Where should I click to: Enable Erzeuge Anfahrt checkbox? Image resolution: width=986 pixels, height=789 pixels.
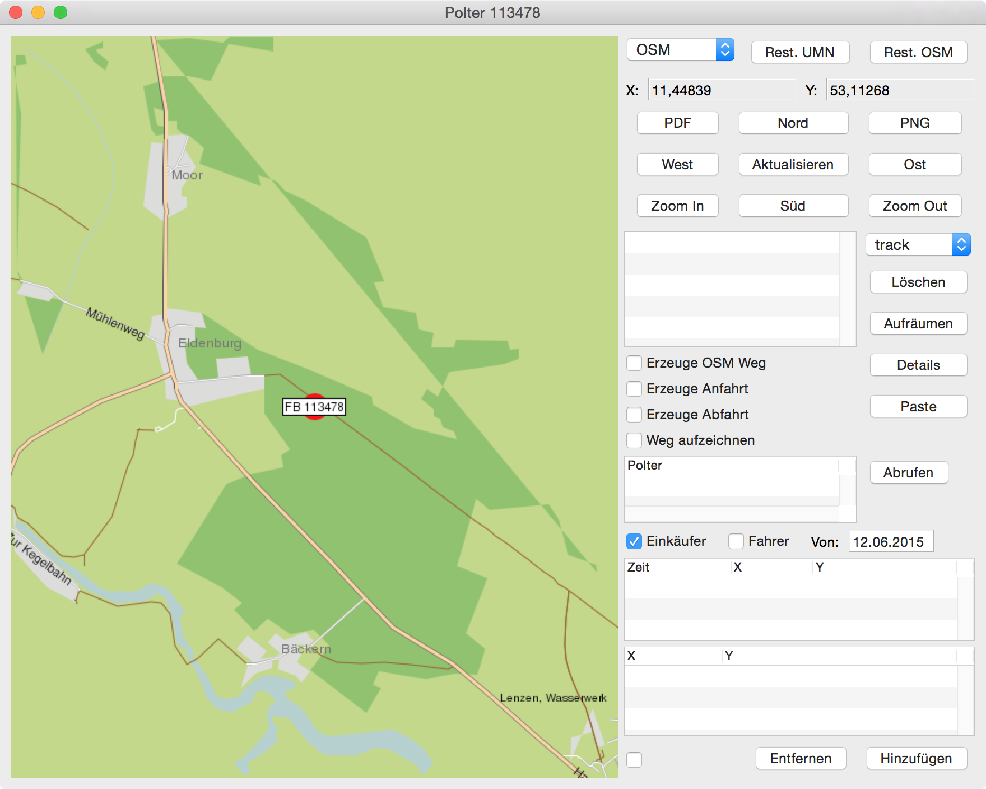point(634,389)
